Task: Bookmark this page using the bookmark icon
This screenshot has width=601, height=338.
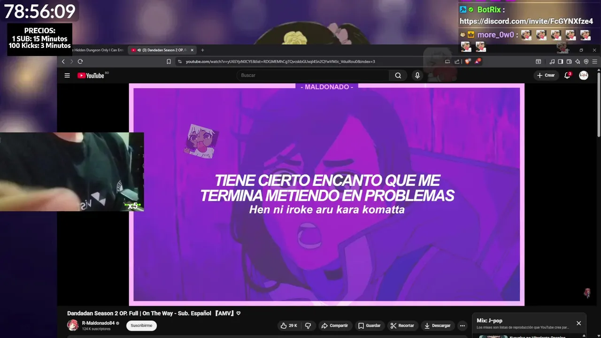Action: [169, 61]
